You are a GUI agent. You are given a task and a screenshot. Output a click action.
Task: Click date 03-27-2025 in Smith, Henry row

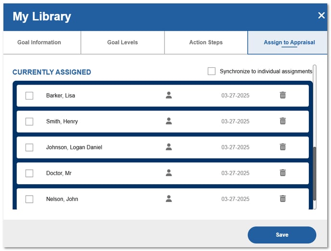[x=235, y=121]
